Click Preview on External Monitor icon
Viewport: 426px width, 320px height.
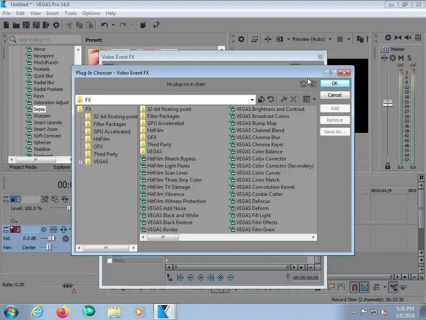[255, 39]
